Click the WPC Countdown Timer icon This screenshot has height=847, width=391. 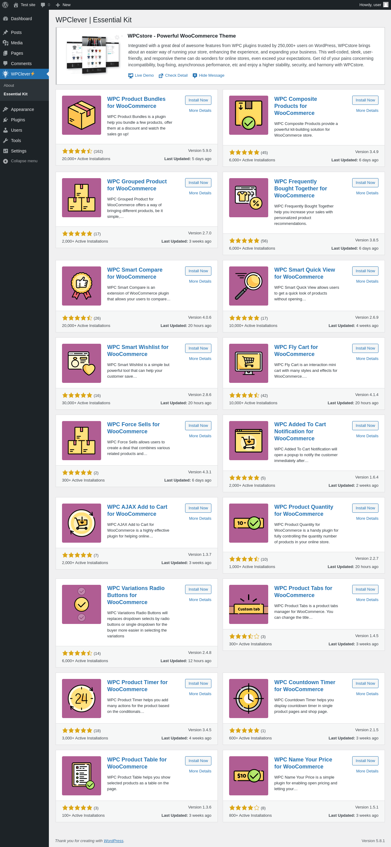(x=249, y=698)
